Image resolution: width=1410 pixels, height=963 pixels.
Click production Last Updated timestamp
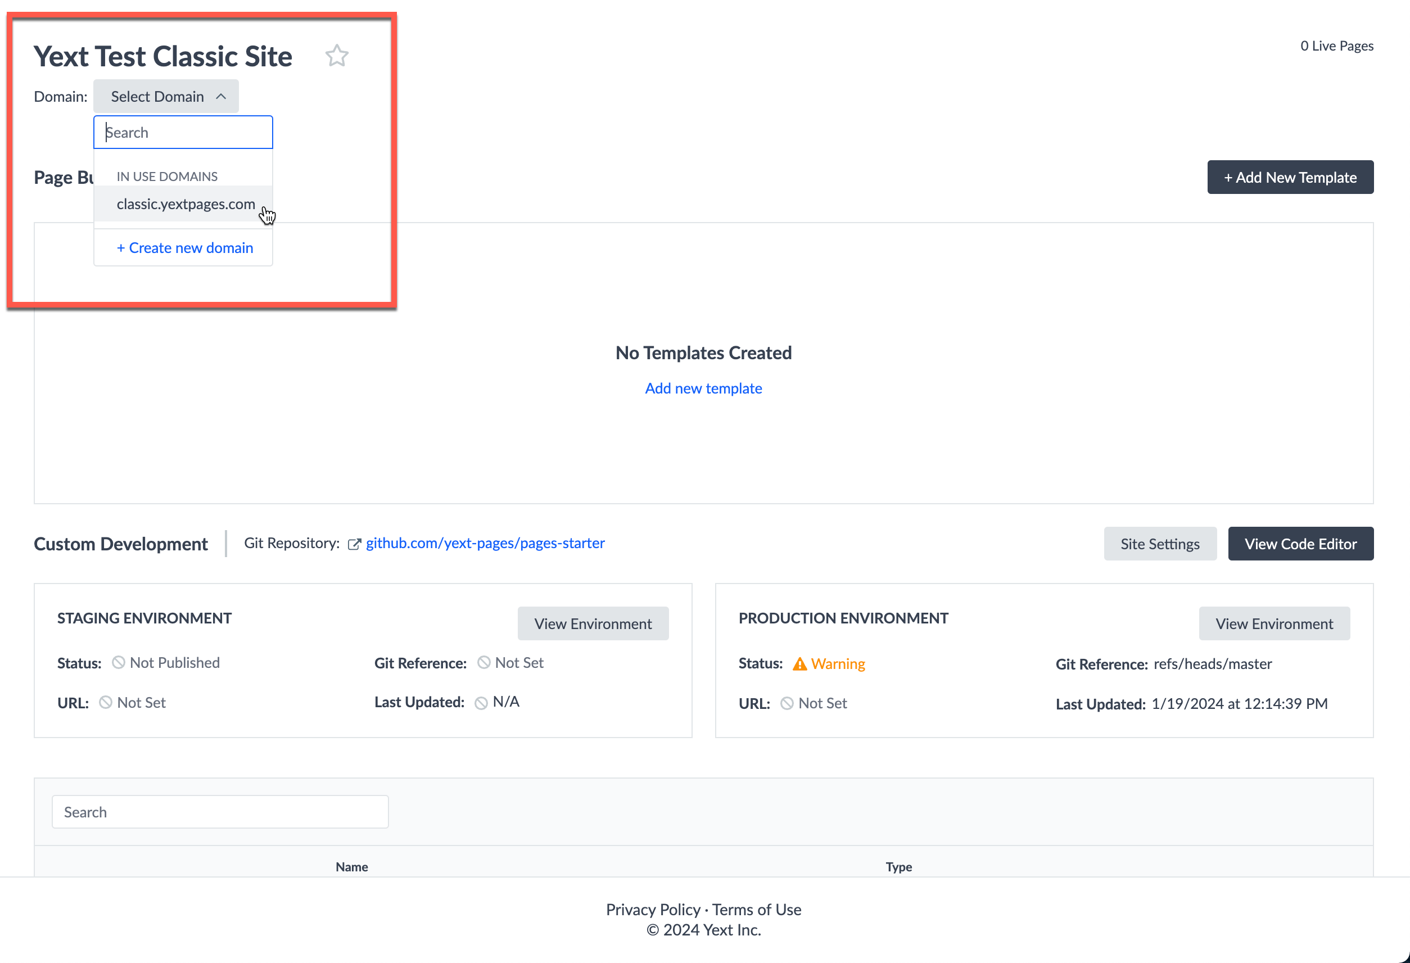pyautogui.click(x=1240, y=704)
